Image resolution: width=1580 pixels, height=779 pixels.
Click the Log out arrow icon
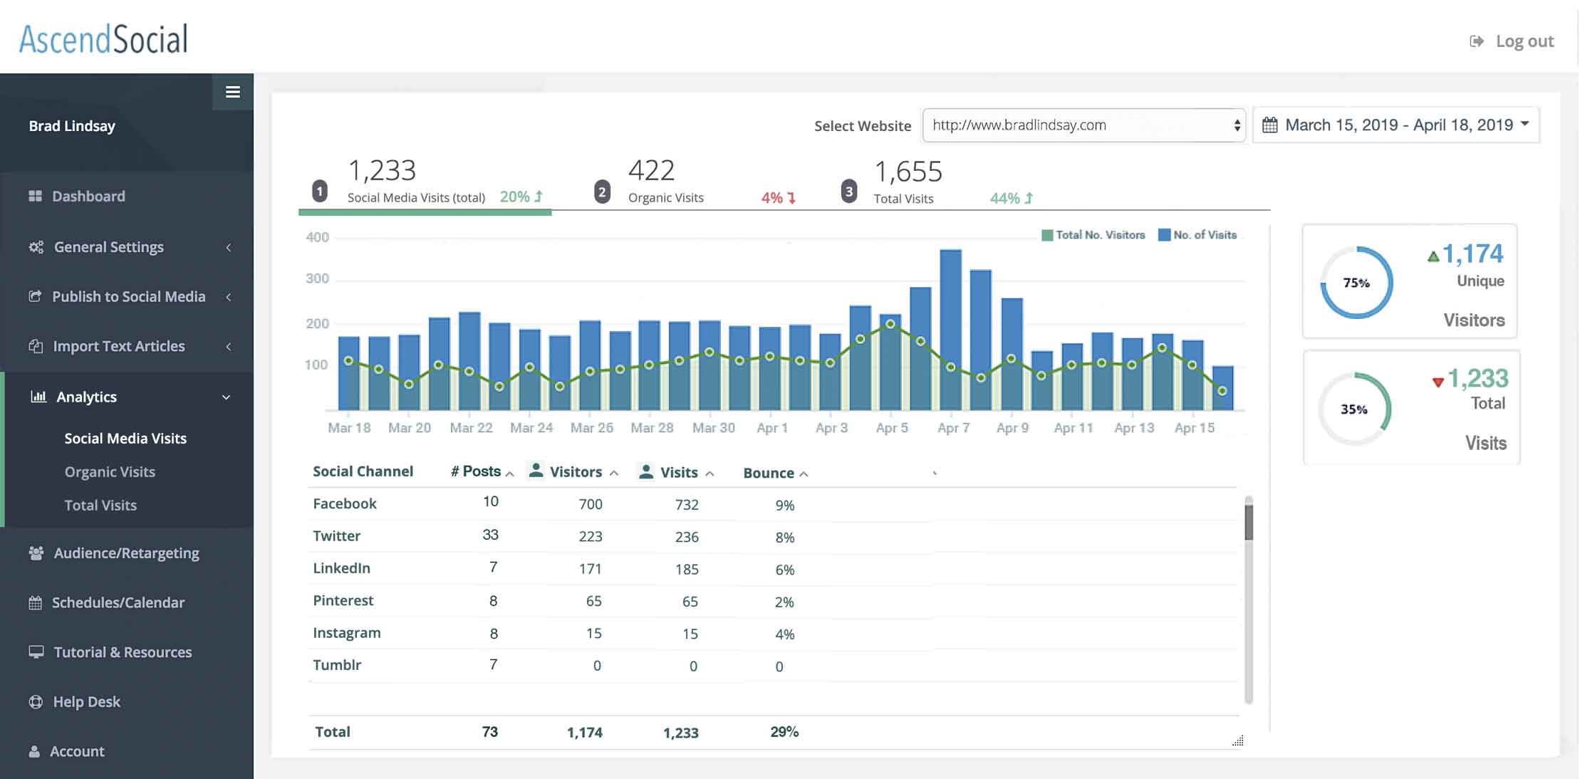[x=1476, y=41]
